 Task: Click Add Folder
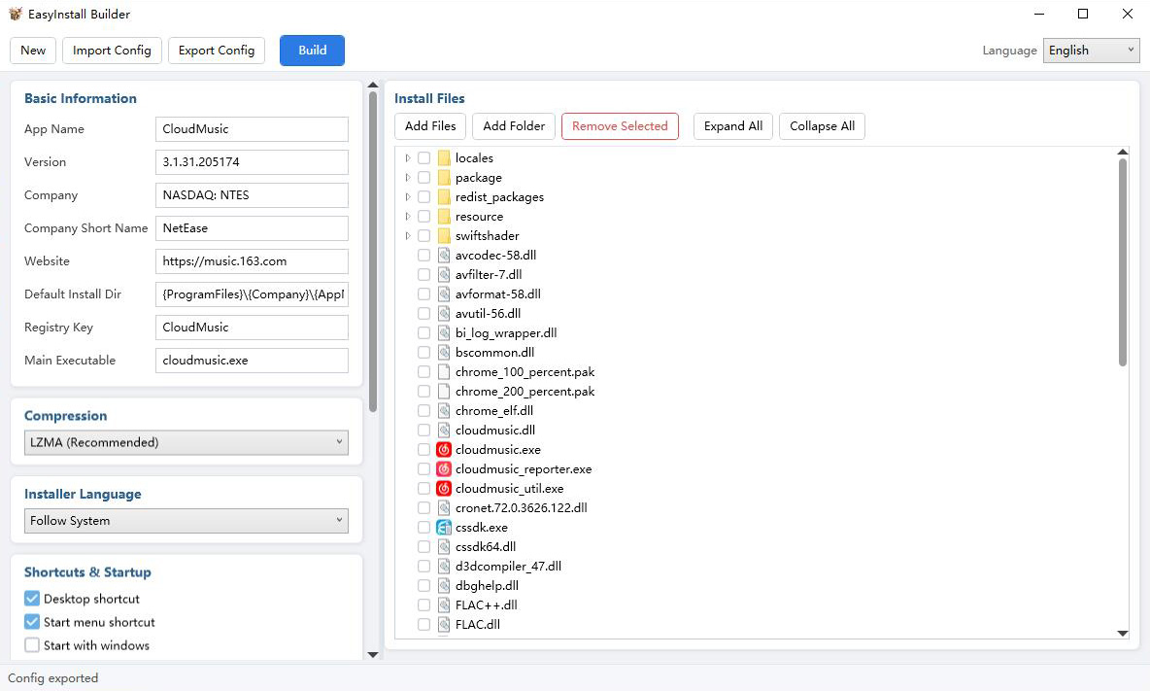pos(514,126)
